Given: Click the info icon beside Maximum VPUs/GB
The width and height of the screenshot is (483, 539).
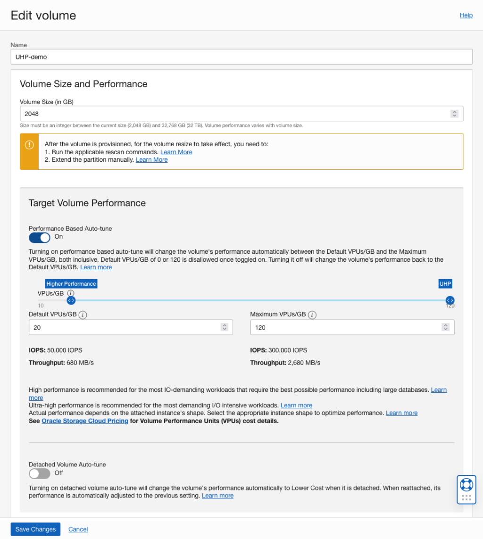Looking at the screenshot, I should click(312, 315).
